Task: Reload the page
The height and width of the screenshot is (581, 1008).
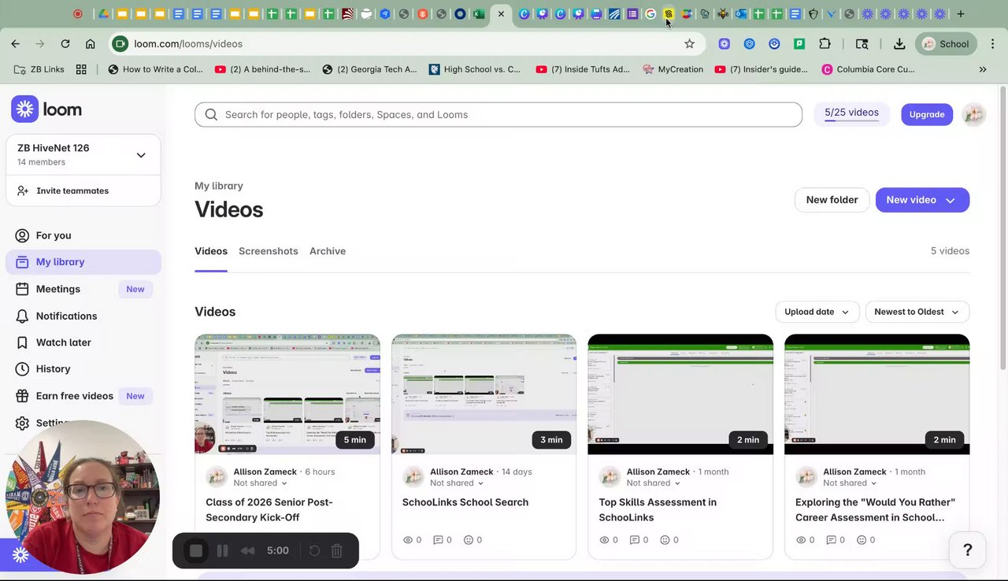Action: tap(65, 44)
